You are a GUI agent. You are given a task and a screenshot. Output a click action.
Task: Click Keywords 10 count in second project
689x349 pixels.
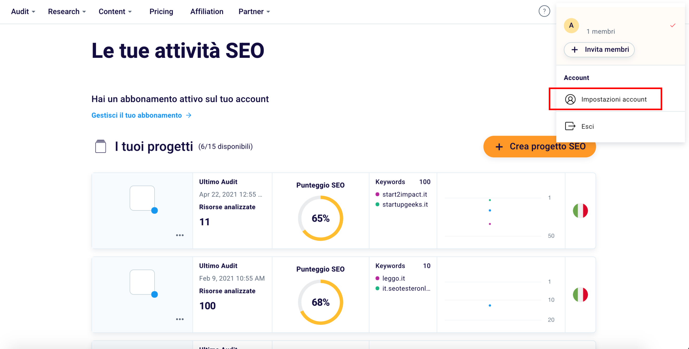tap(426, 266)
